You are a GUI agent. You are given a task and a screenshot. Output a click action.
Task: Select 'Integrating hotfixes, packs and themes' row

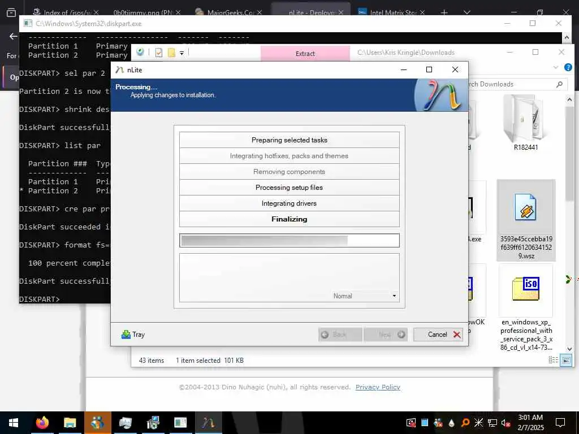(289, 156)
